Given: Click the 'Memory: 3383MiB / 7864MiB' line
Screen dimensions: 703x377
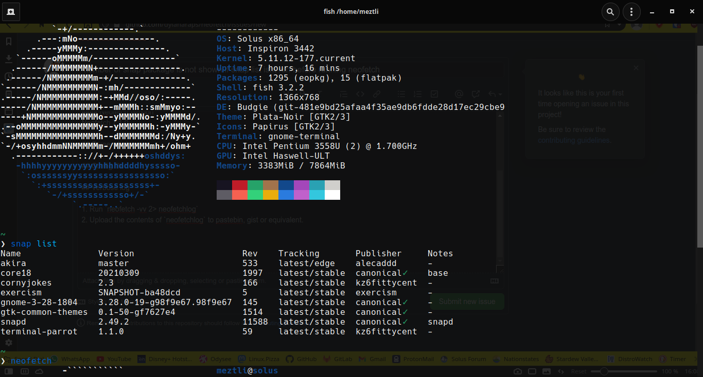Looking at the screenshot, I should click(x=281, y=165).
